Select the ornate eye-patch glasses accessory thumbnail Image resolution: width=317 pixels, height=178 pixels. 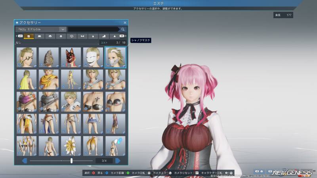(x=27, y=57)
